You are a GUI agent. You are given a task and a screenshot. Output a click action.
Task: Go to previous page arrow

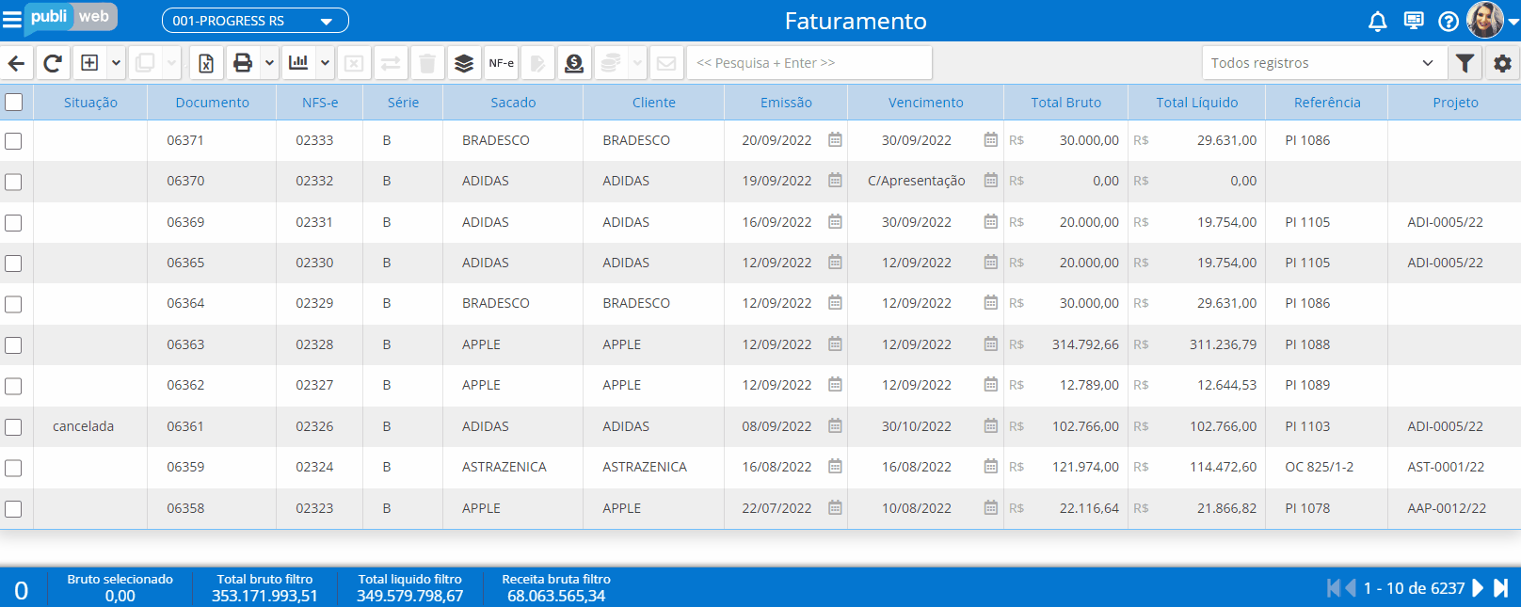[1351, 588]
